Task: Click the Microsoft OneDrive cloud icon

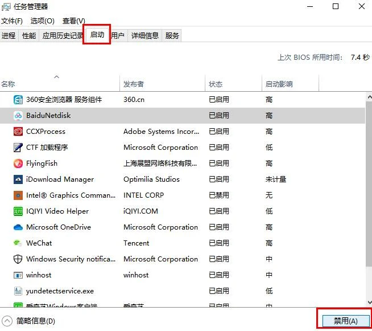Action: (17, 227)
